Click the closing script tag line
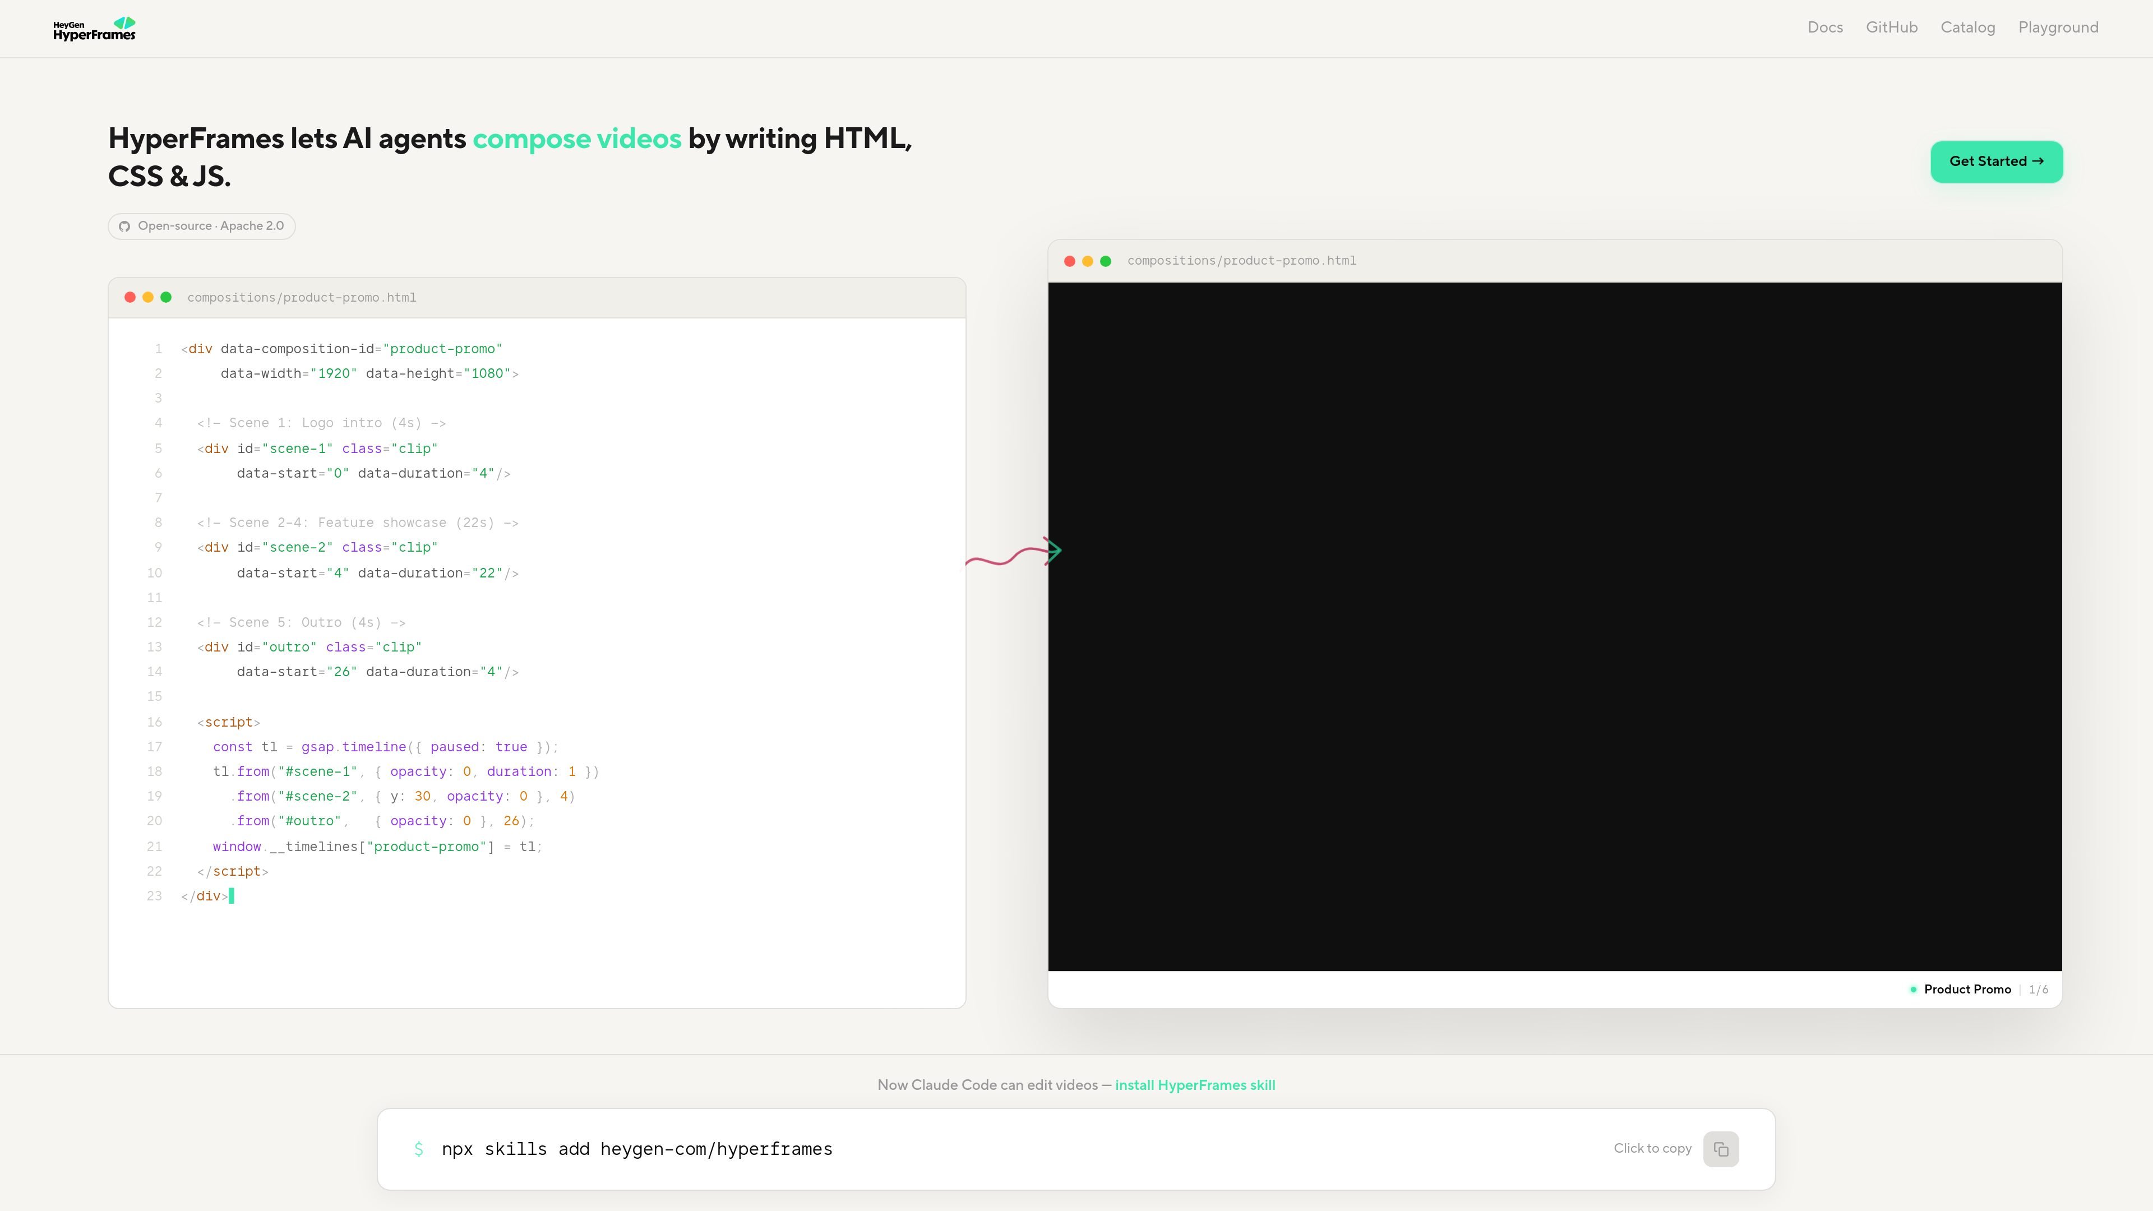Image resolution: width=2153 pixels, height=1211 pixels. (x=232, y=871)
